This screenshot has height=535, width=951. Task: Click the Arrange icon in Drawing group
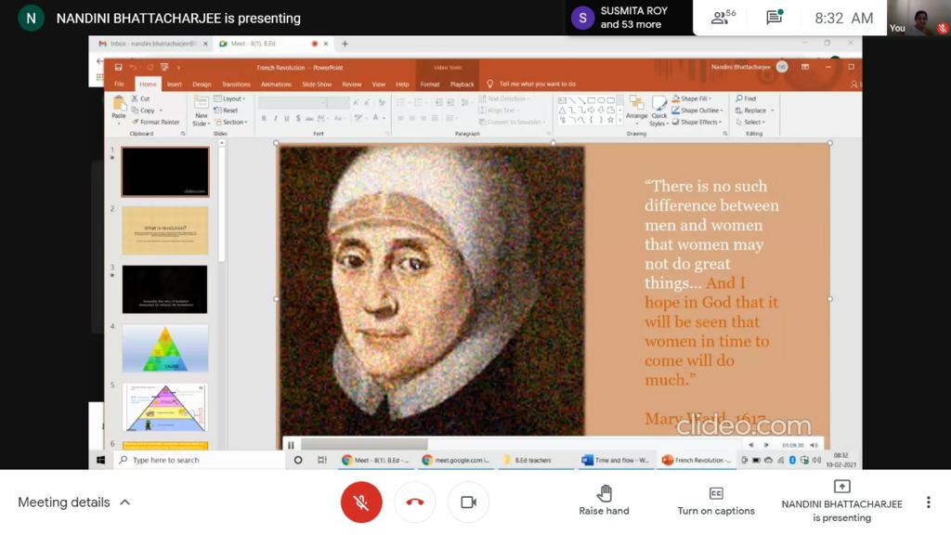tap(636, 109)
